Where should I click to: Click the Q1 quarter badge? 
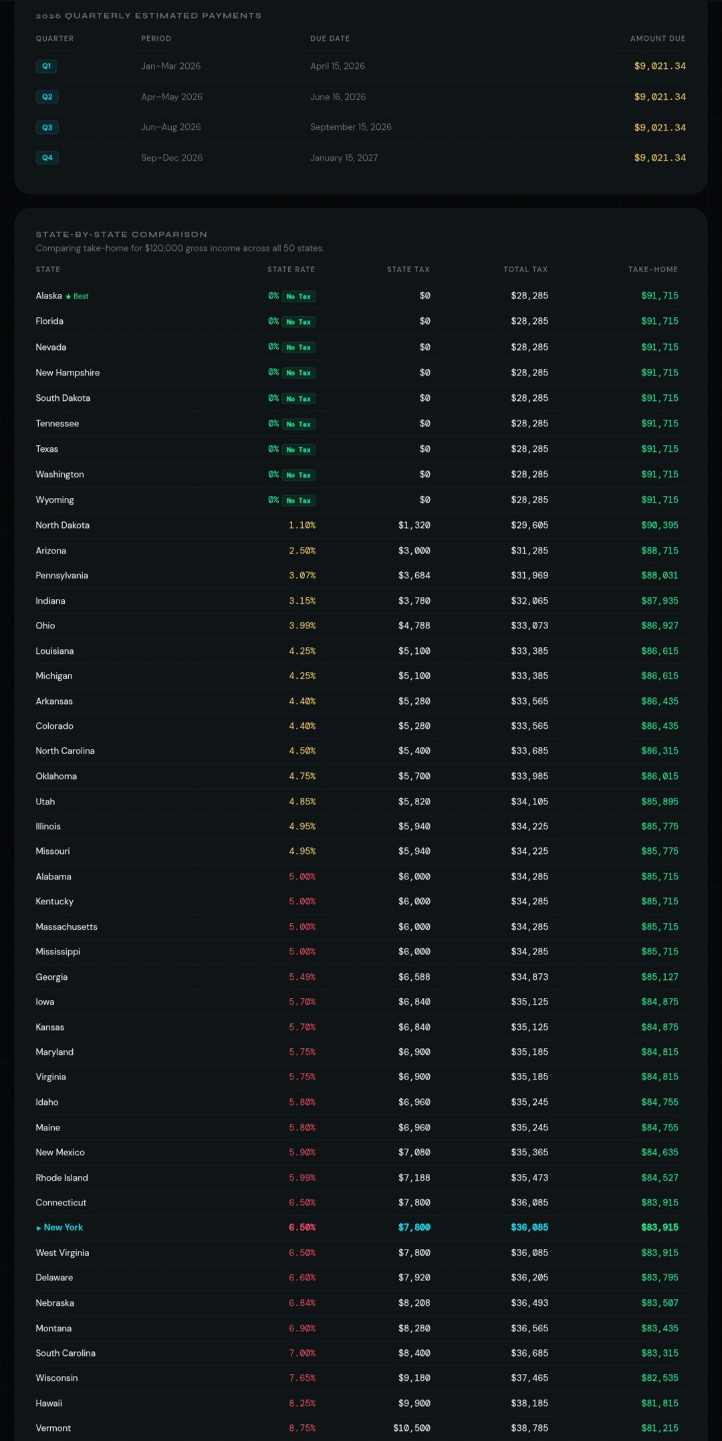[x=46, y=66]
